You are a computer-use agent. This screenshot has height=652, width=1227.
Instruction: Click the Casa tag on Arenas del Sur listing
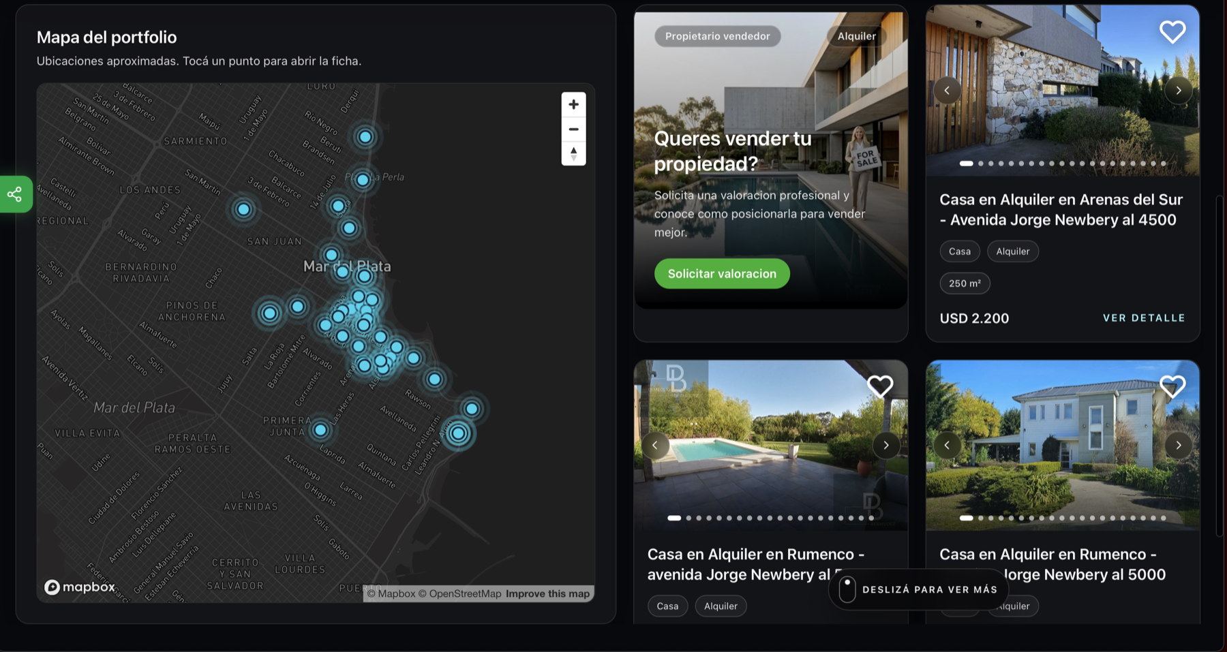(960, 251)
